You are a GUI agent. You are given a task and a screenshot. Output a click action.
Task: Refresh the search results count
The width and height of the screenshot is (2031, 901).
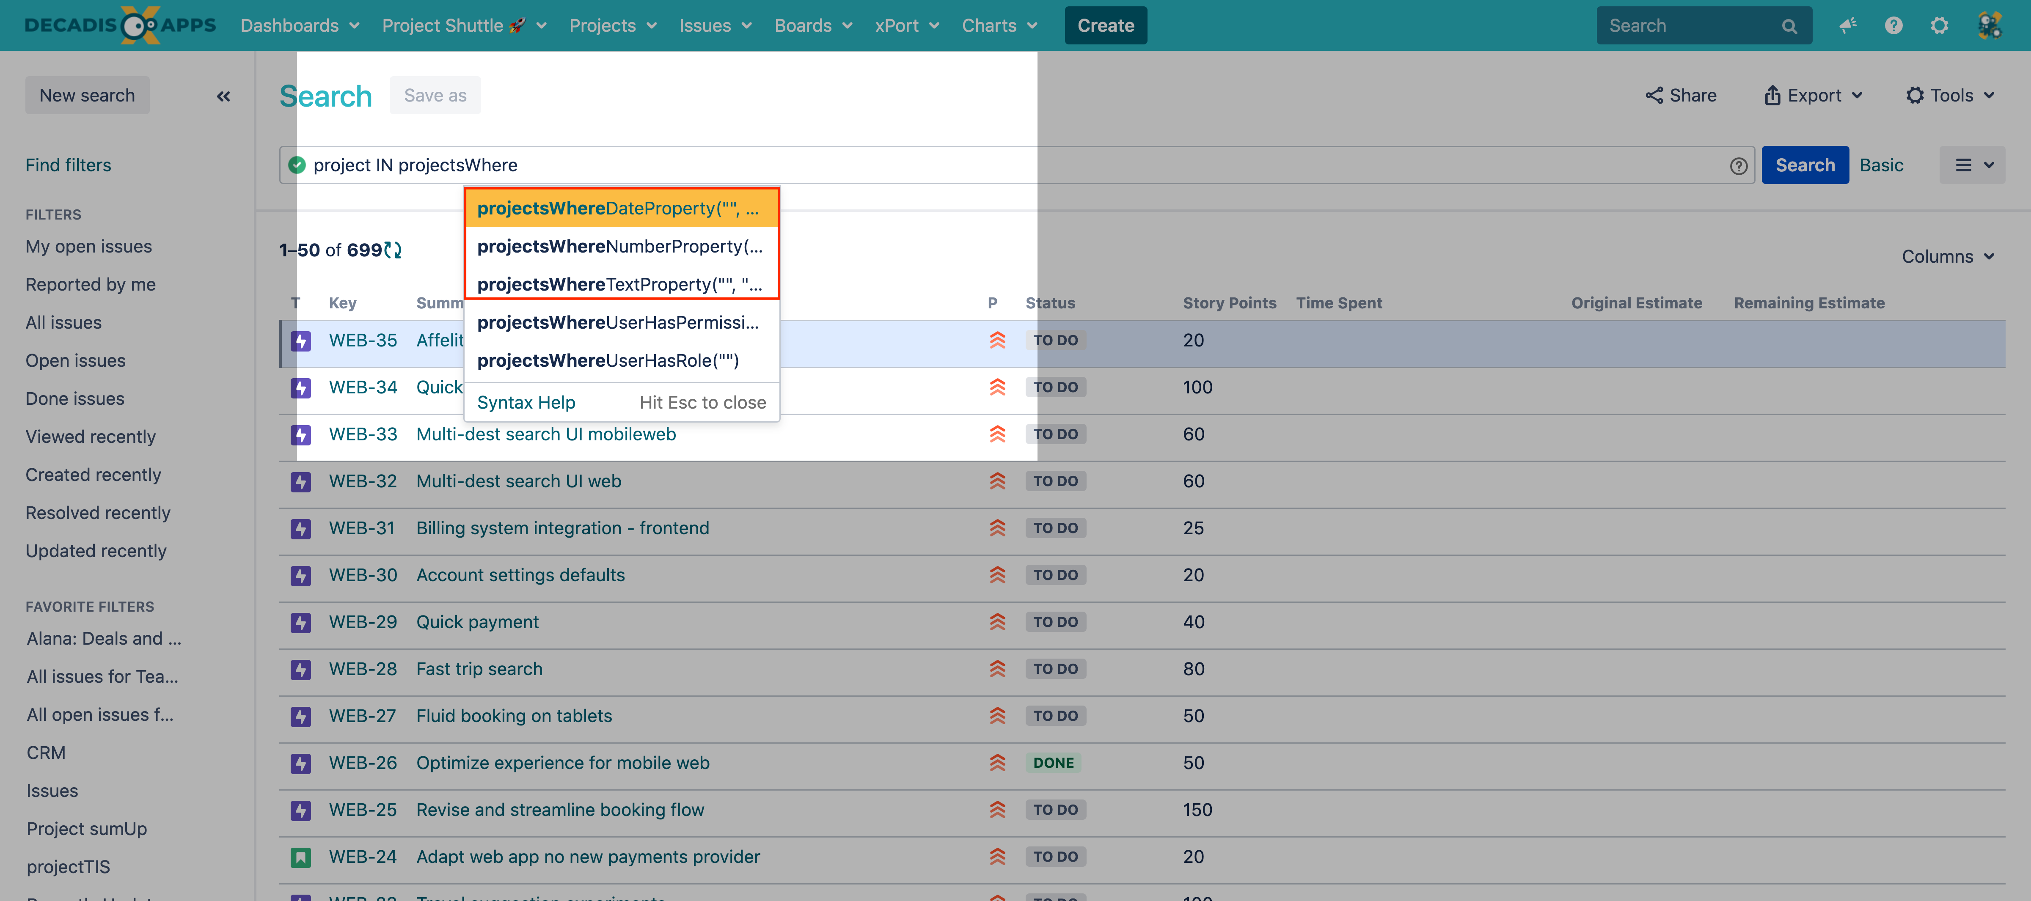[393, 250]
